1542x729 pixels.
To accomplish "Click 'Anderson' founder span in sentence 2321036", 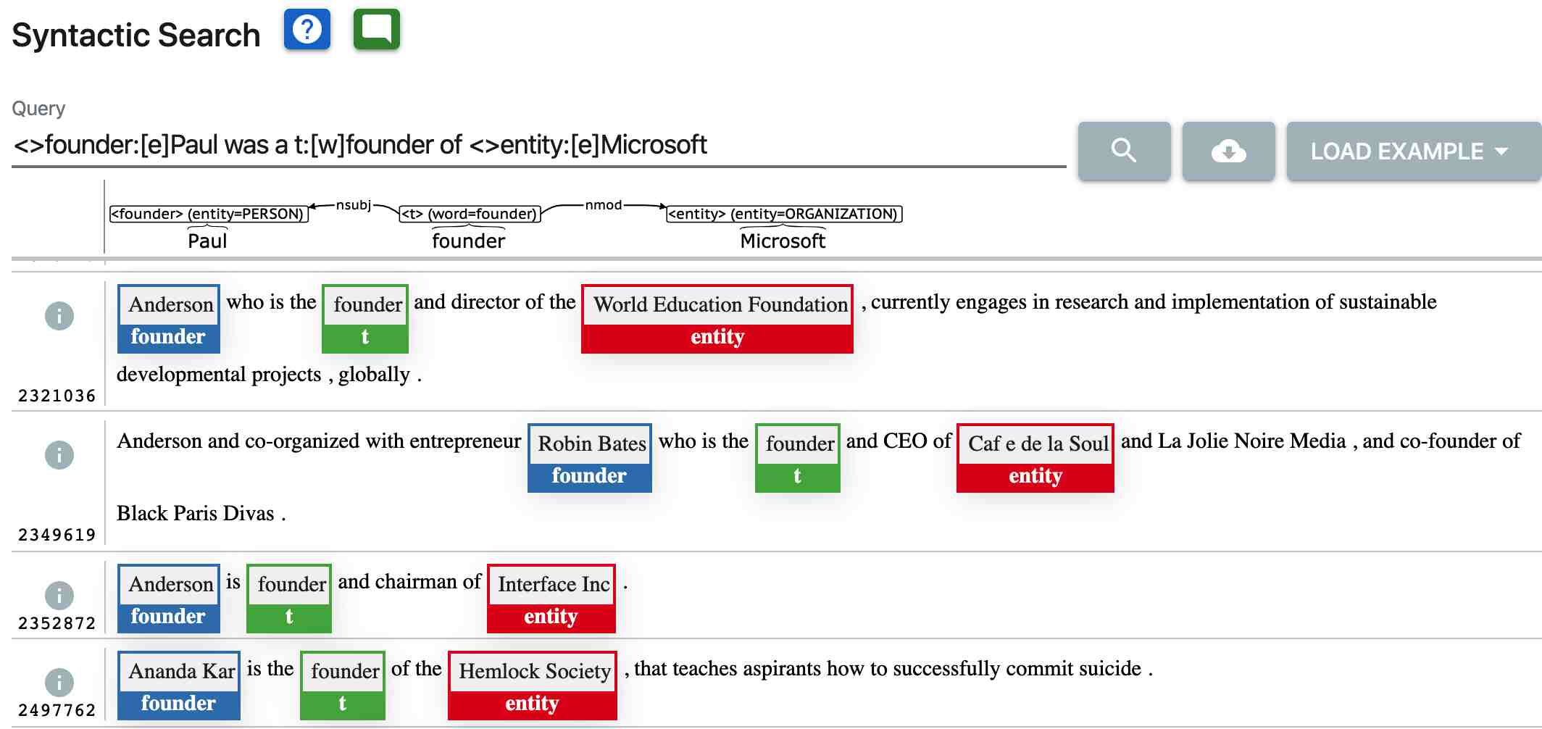I will tap(169, 319).
